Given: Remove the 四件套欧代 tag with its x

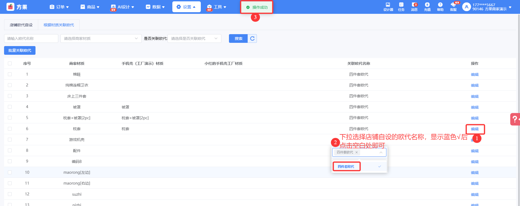Looking at the screenshot, I should 357,152.
